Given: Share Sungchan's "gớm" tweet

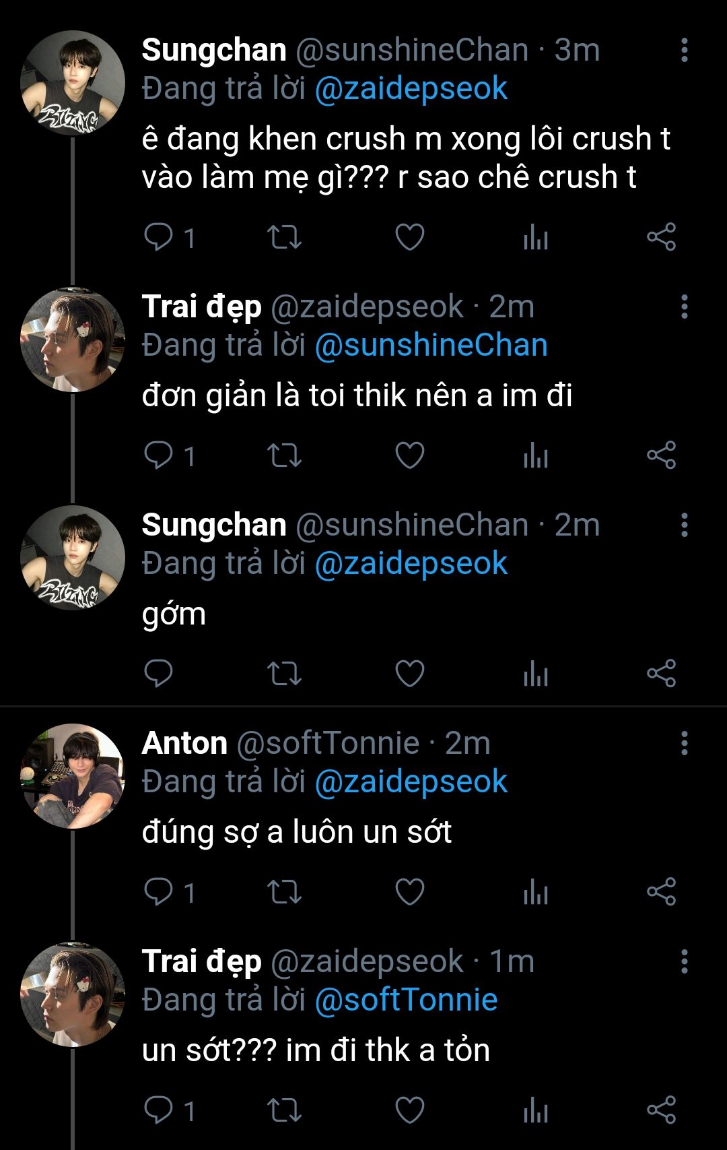Looking at the screenshot, I should point(661,674).
